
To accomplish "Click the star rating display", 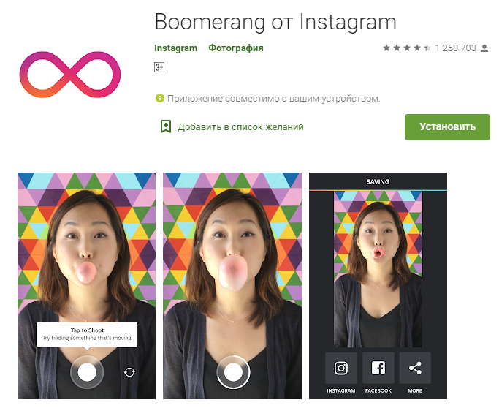I will tap(407, 48).
